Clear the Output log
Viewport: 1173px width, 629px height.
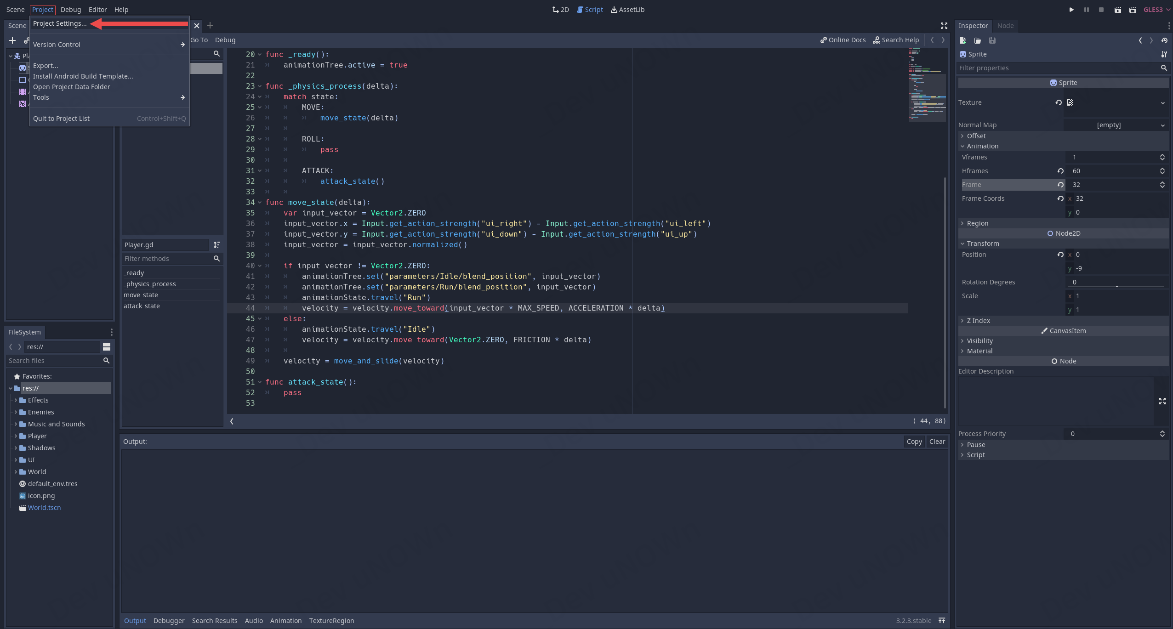937,442
